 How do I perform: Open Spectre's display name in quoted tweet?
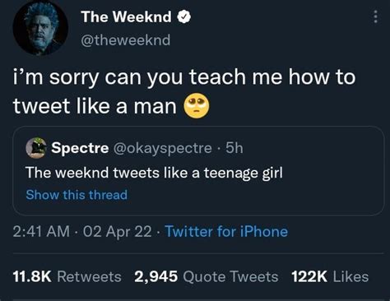point(80,148)
